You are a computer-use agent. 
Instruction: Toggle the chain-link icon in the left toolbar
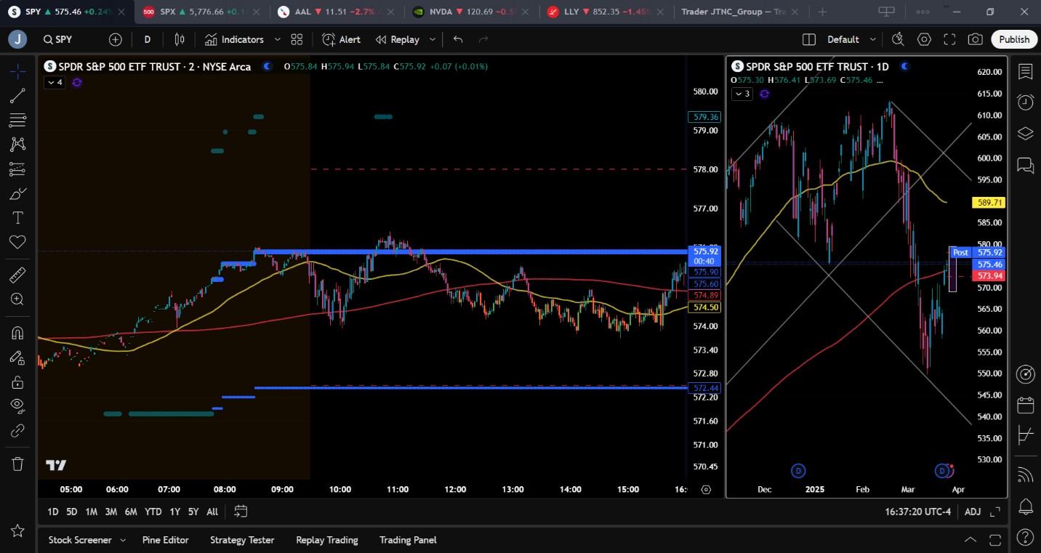point(17,431)
